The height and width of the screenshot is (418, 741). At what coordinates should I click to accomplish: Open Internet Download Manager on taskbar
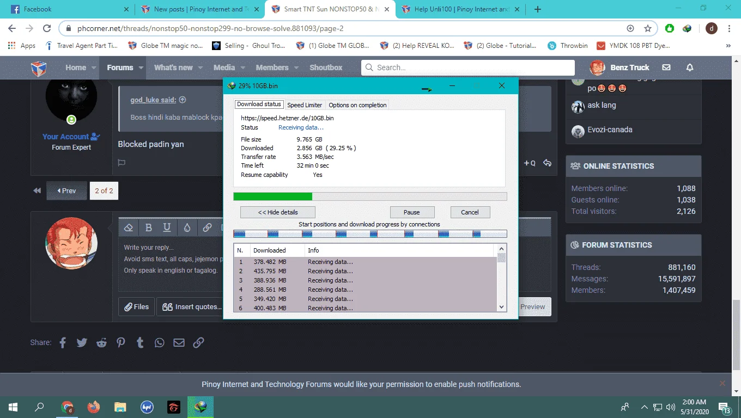(x=201, y=407)
